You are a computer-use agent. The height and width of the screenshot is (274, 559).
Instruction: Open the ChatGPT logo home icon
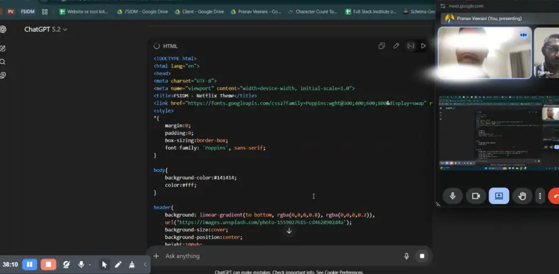(x=3, y=30)
